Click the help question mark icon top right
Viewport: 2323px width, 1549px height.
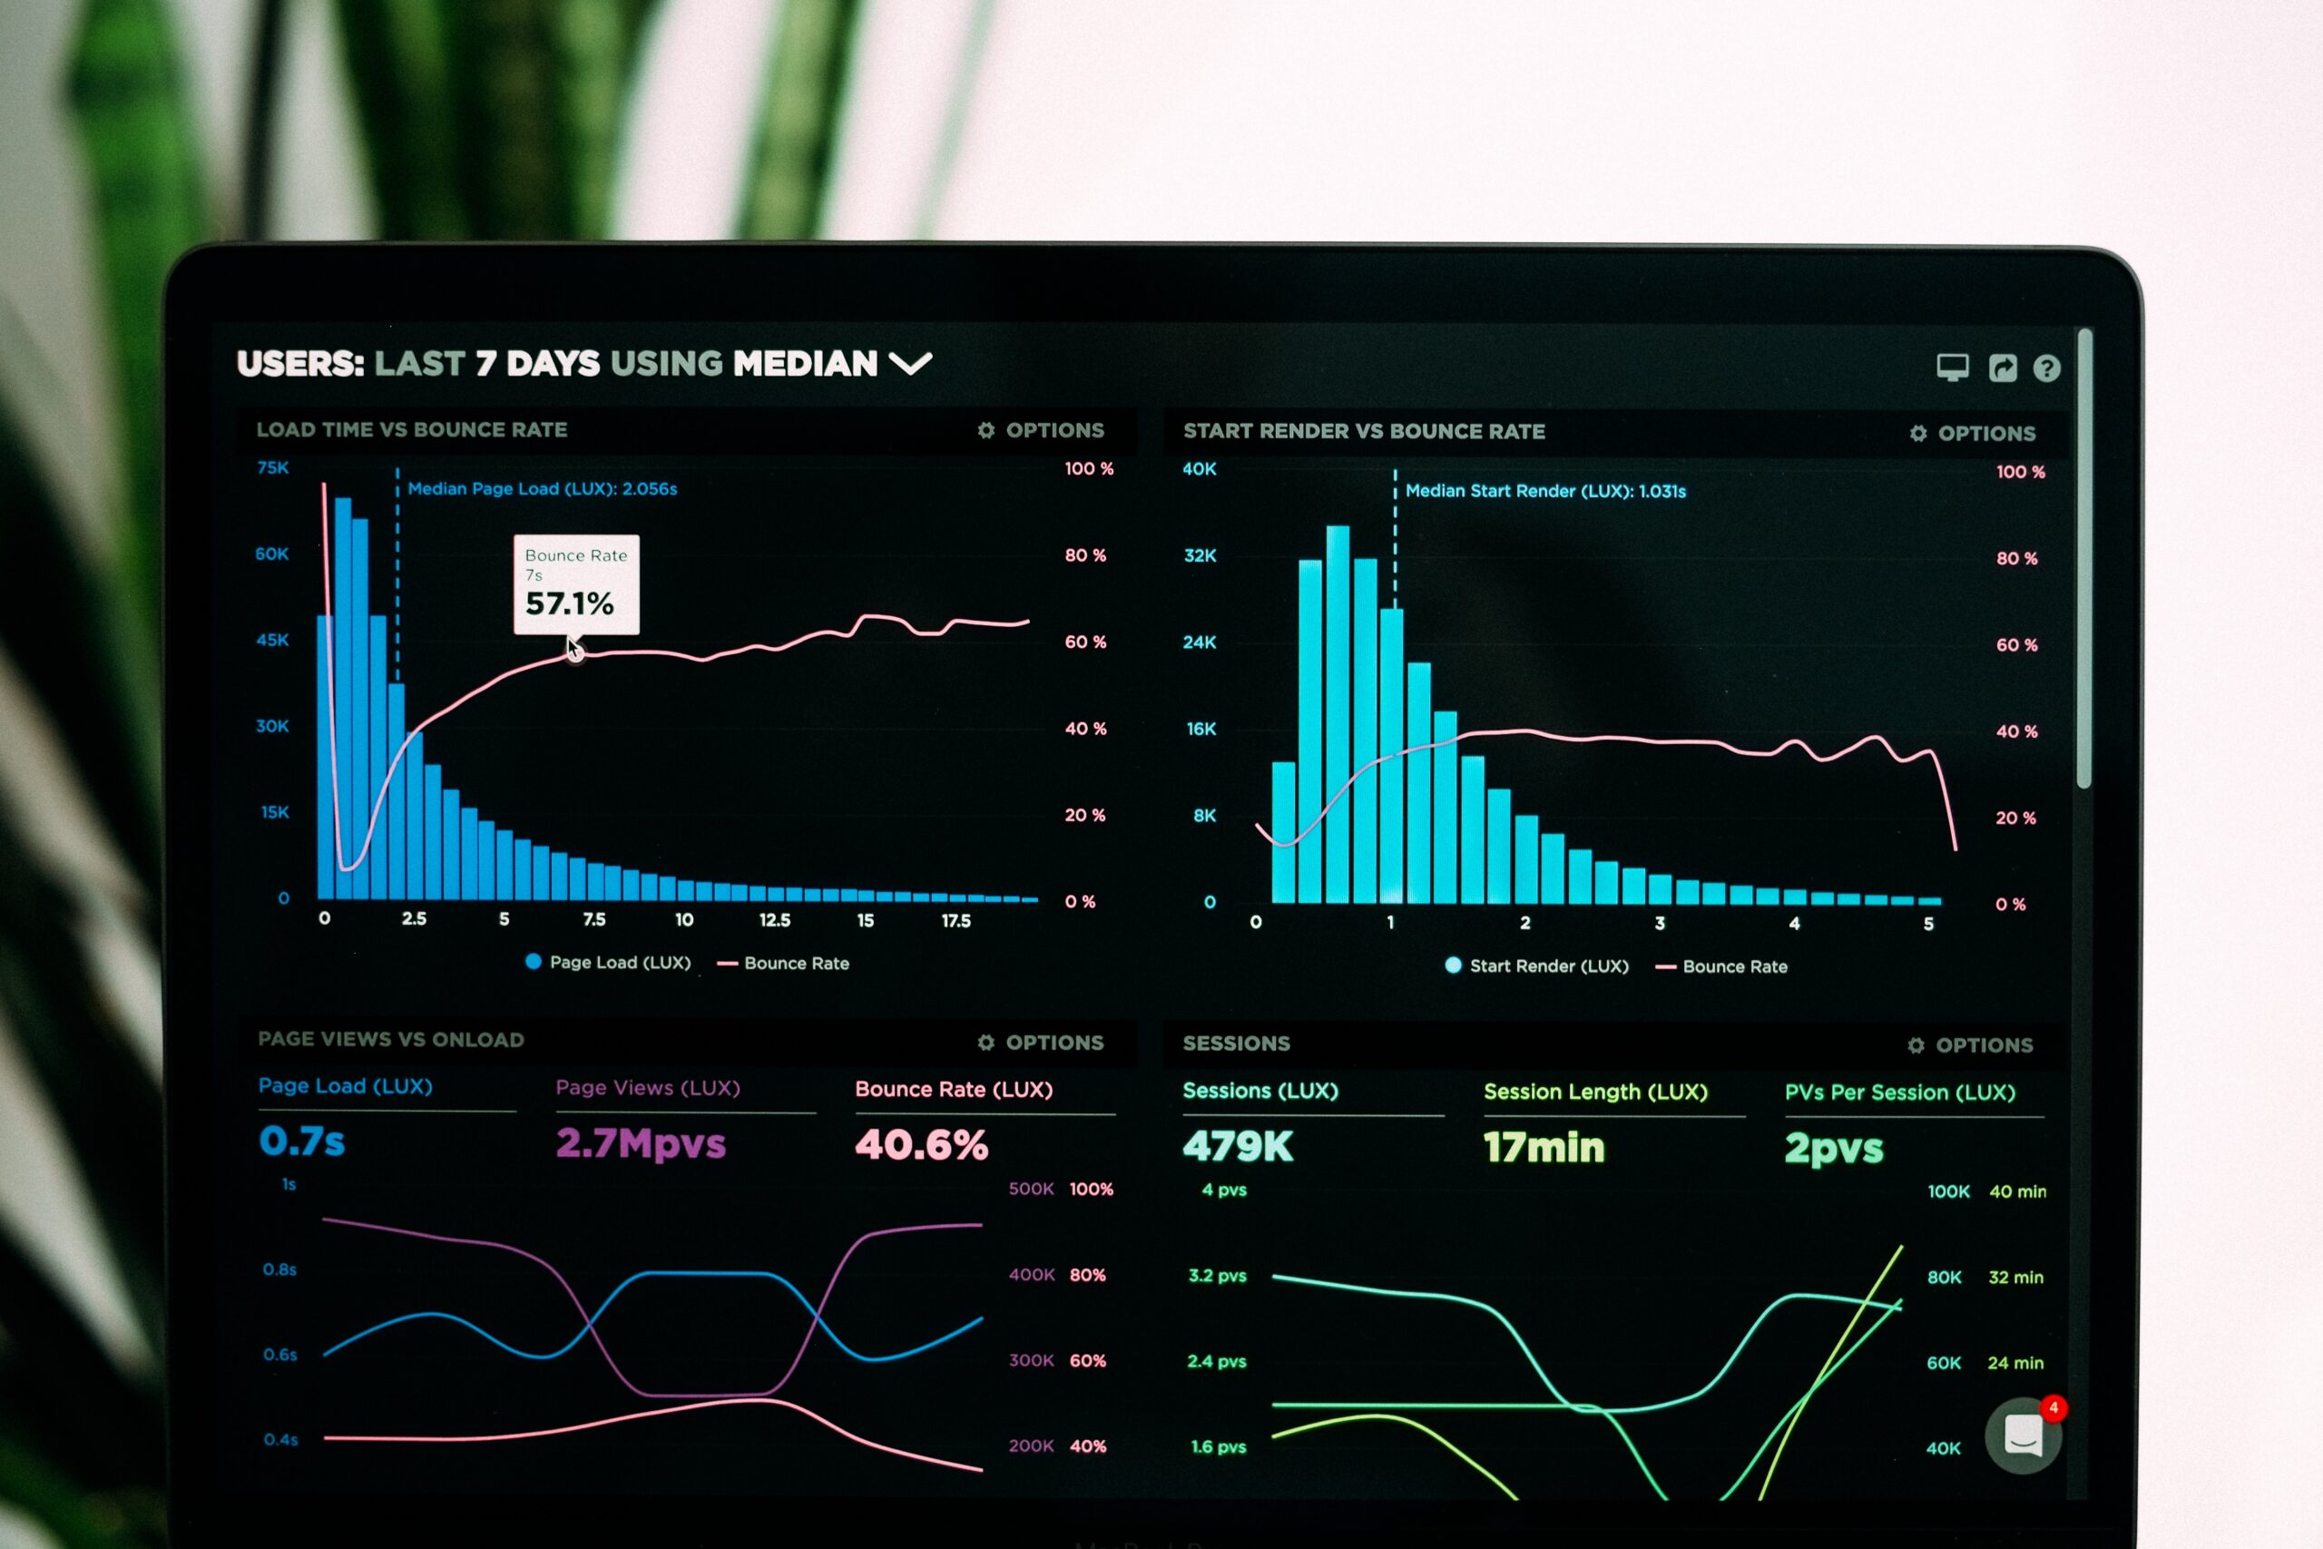[2044, 365]
